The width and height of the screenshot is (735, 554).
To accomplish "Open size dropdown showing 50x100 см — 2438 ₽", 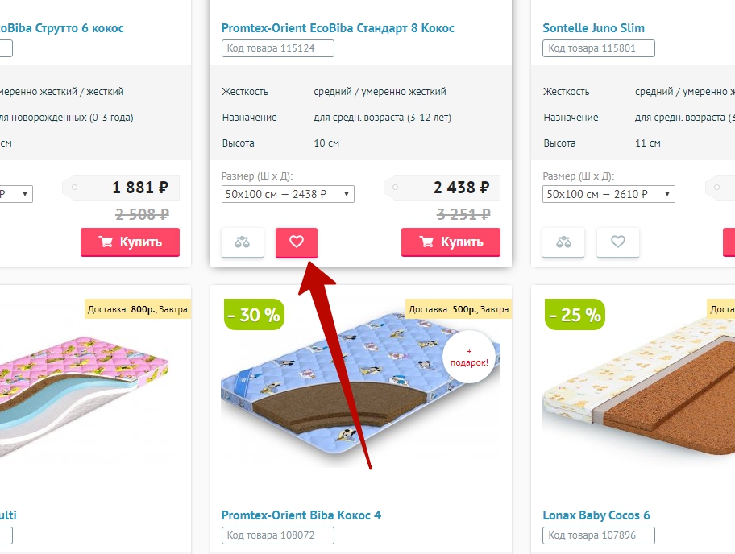I will coord(288,194).
